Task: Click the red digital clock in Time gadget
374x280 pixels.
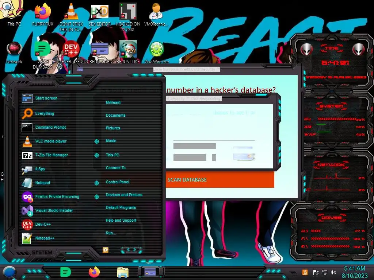Action: click(335, 63)
